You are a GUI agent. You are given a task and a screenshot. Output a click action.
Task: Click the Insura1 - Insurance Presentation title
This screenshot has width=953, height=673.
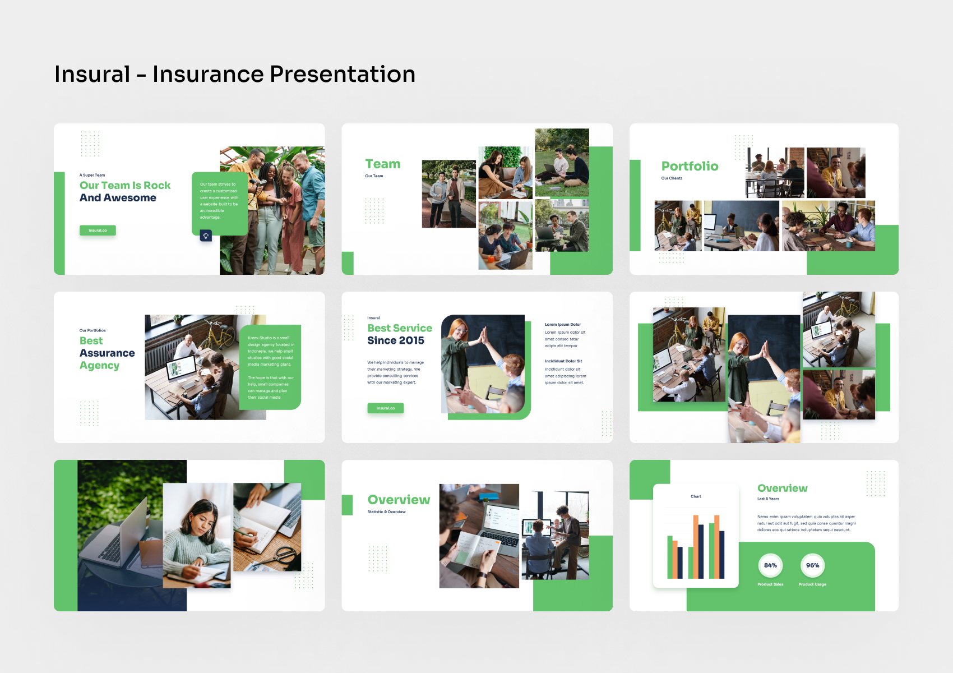coord(235,73)
